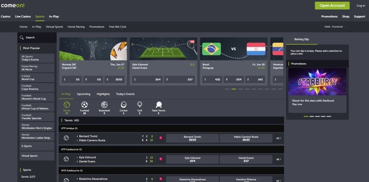Collapse the WTA Eastbourne section header

click(171, 170)
